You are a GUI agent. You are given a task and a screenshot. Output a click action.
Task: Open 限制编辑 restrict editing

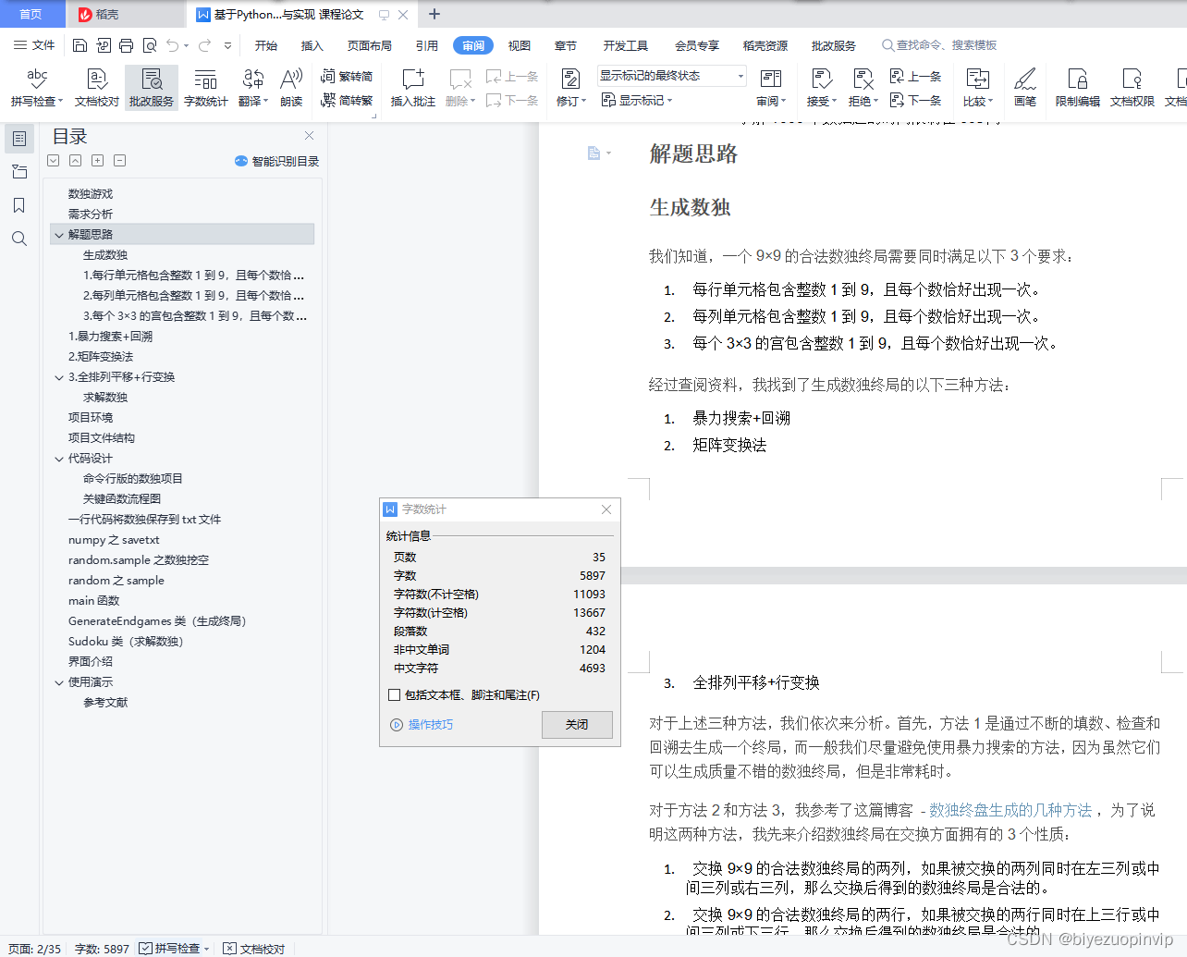1077,88
